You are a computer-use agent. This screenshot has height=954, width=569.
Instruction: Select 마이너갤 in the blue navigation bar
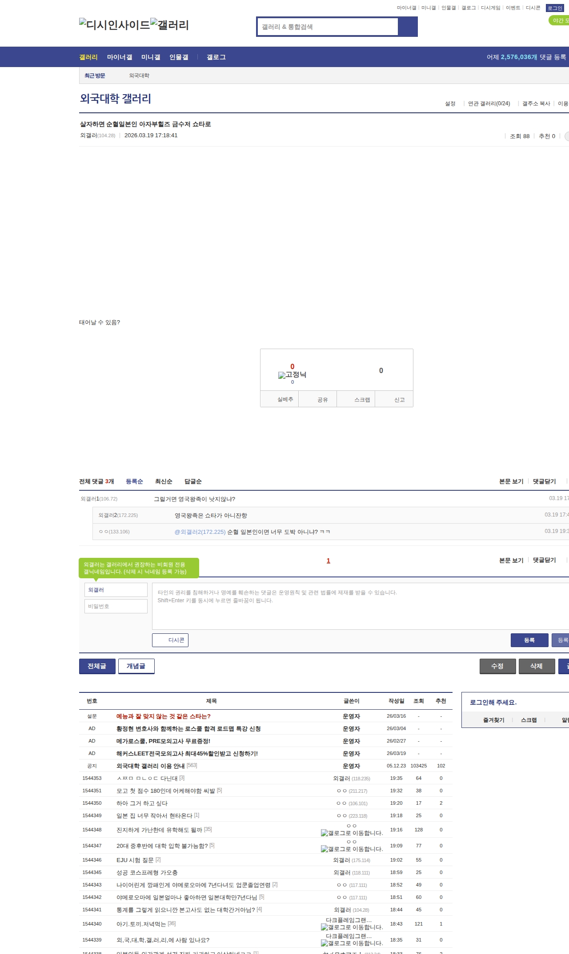pyautogui.click(x=120, y=57)
